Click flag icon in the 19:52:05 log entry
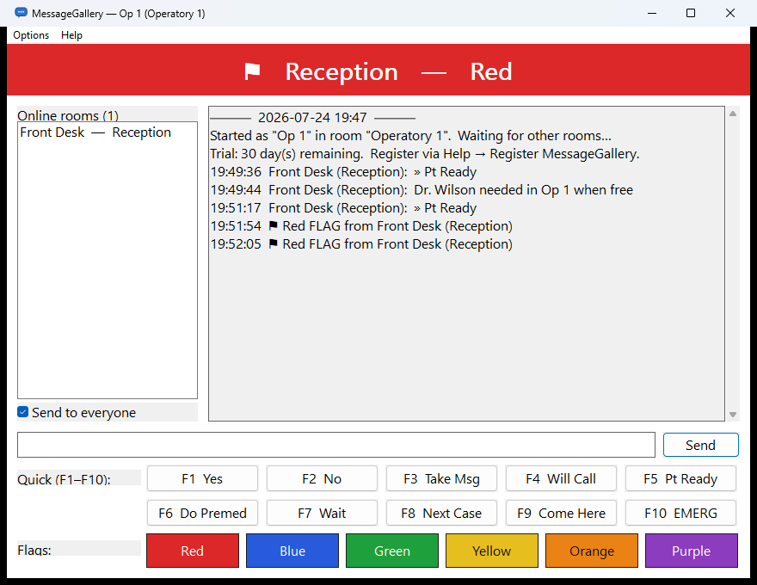Viewport: 757px width, 585px height. [273, 243]
